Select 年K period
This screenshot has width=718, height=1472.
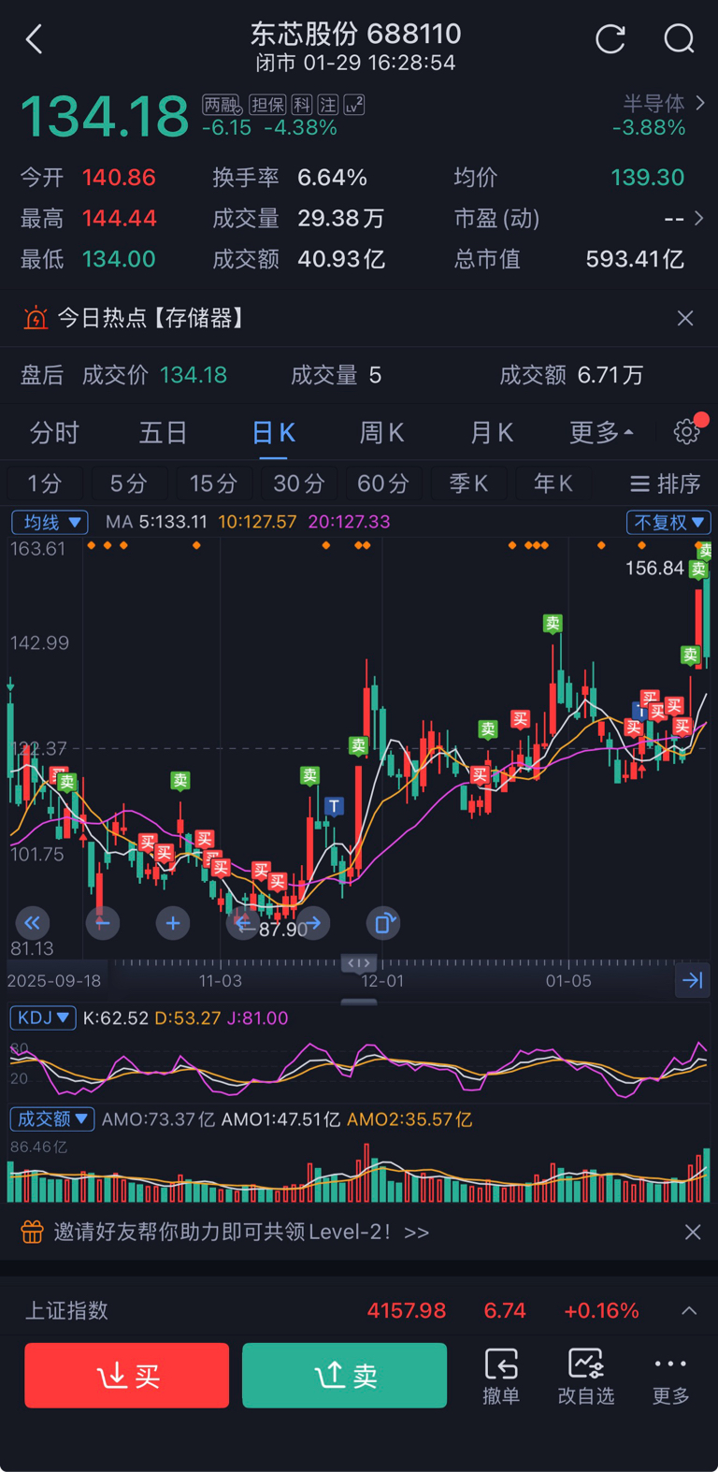[553, 483]
